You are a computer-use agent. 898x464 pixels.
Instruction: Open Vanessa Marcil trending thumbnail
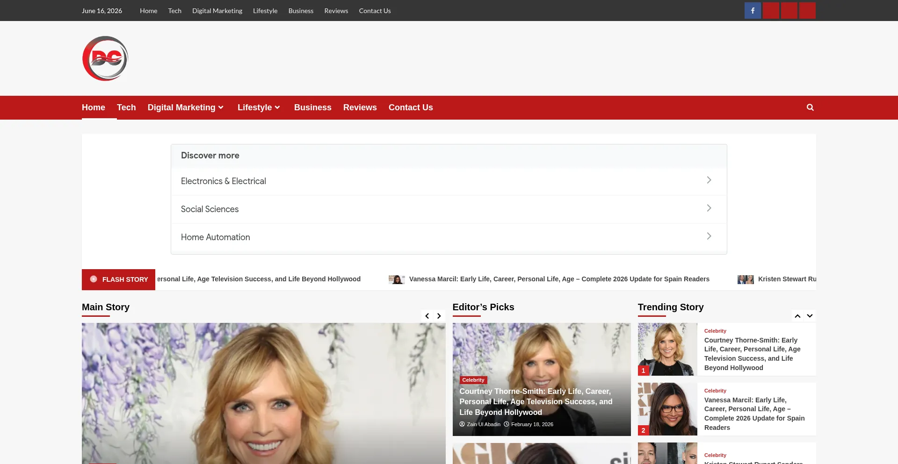point(667,409)
